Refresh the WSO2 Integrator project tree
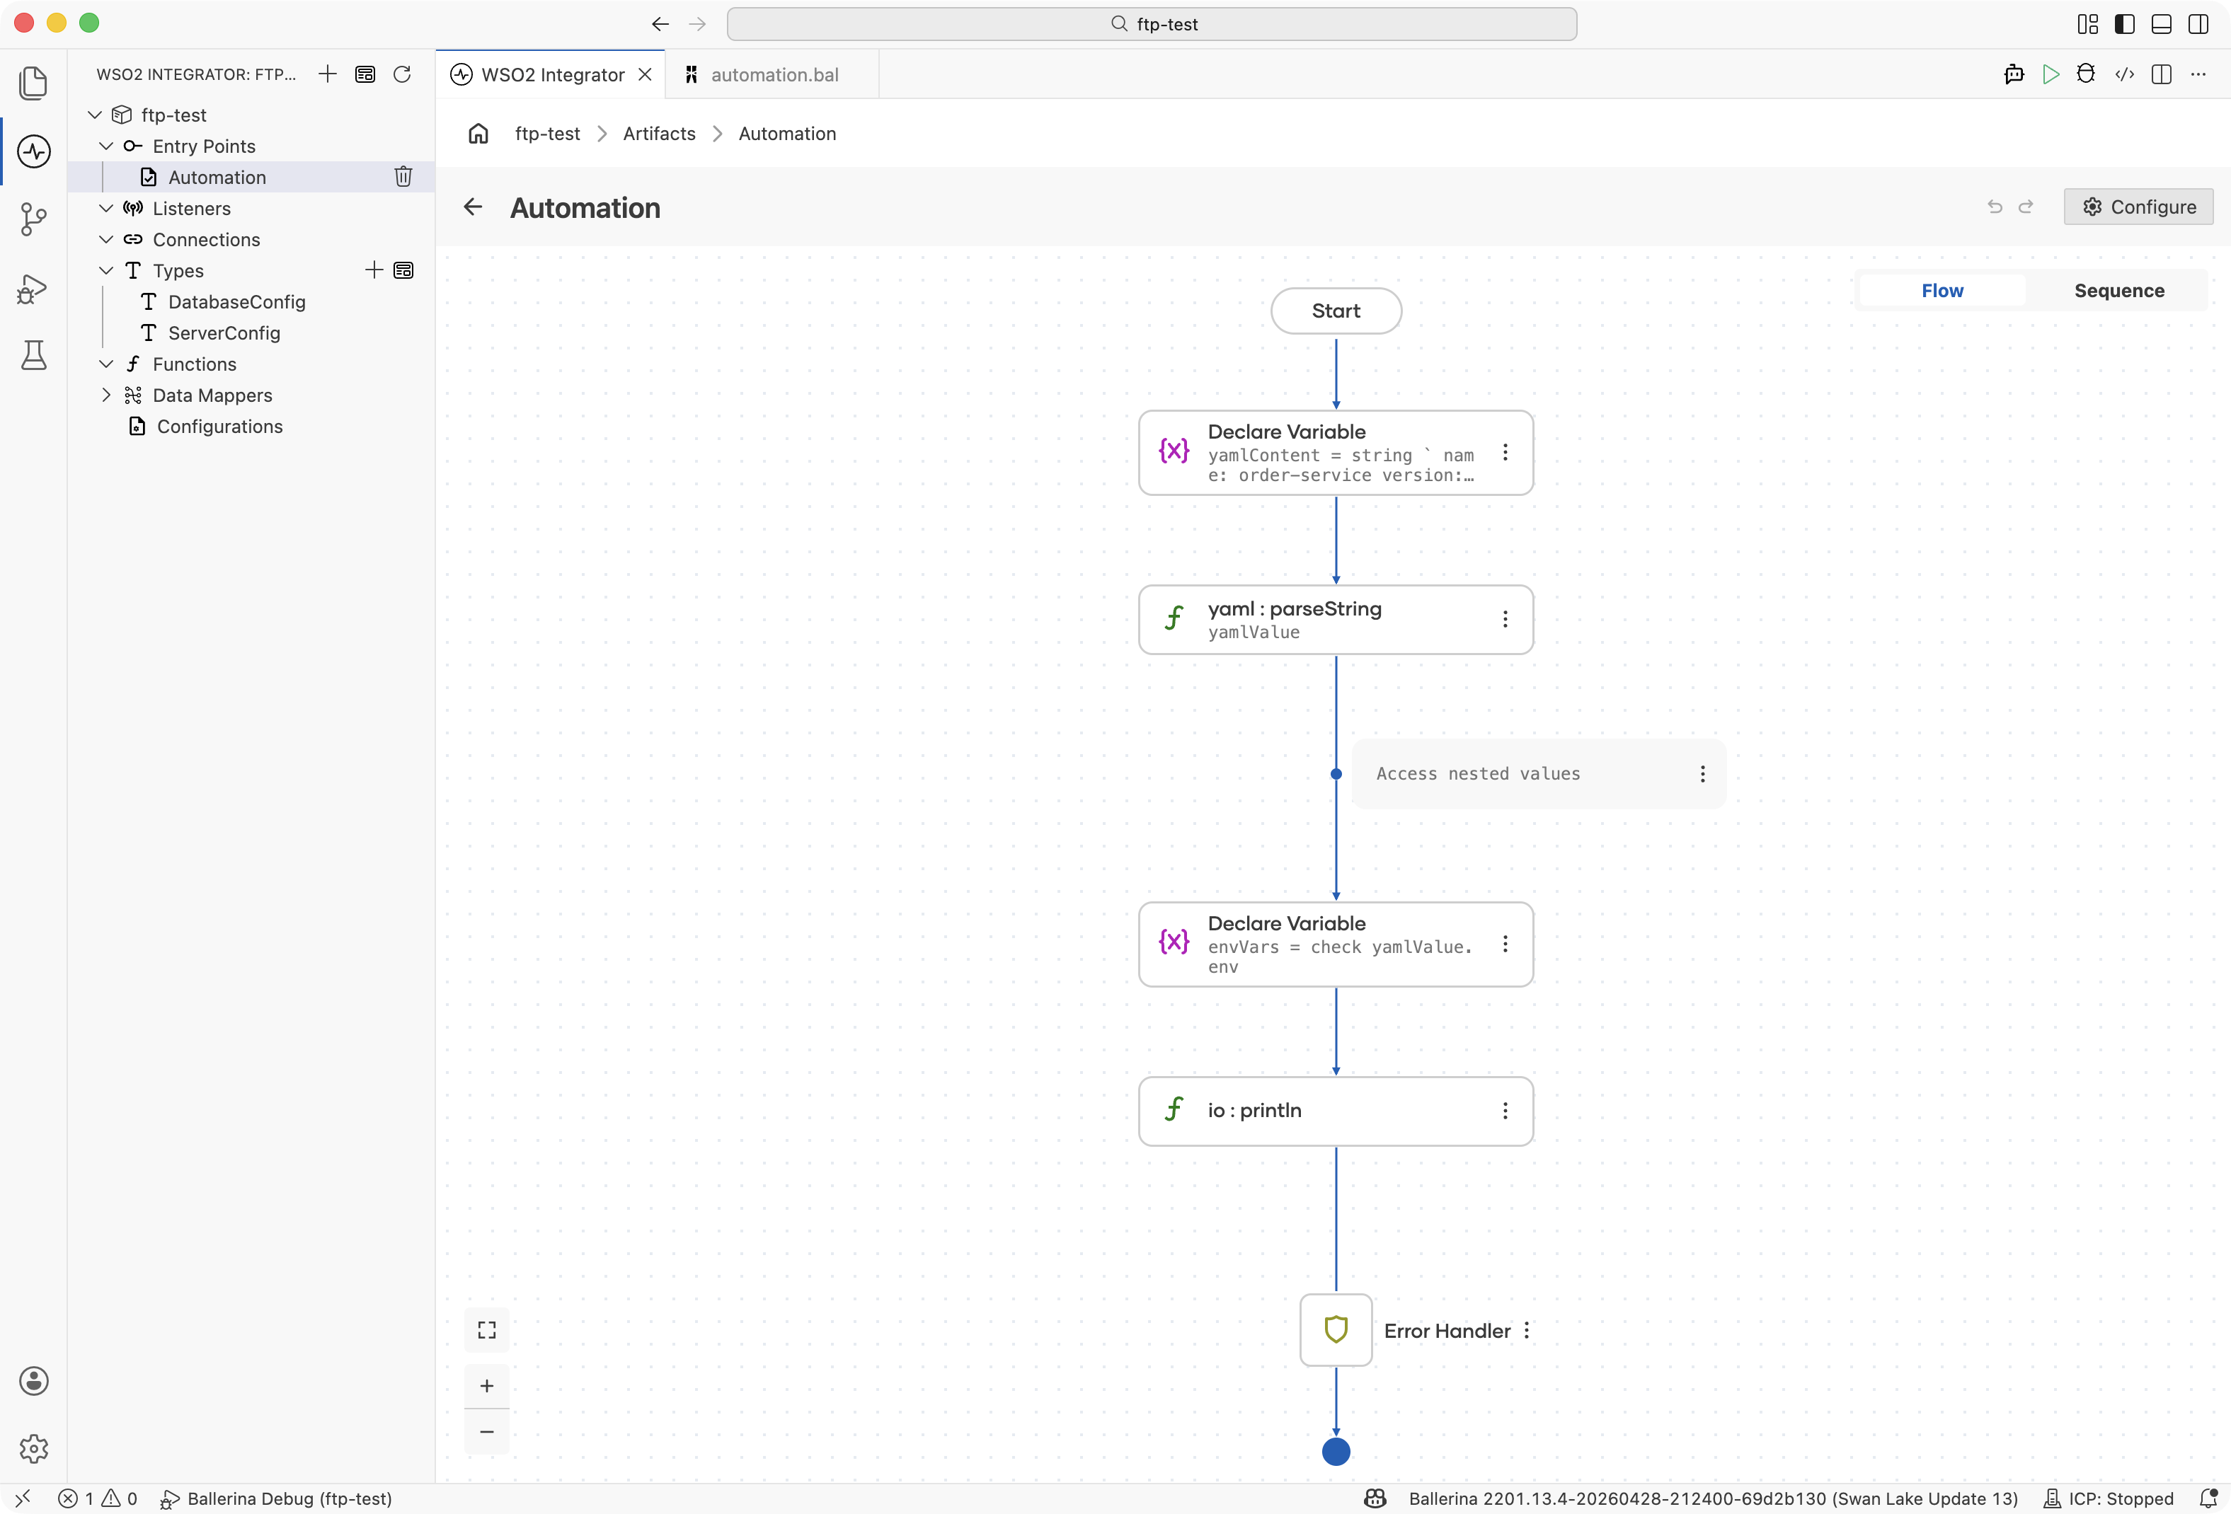The width and height of the screenshot is (2231, 1514). tap(402, 74)
